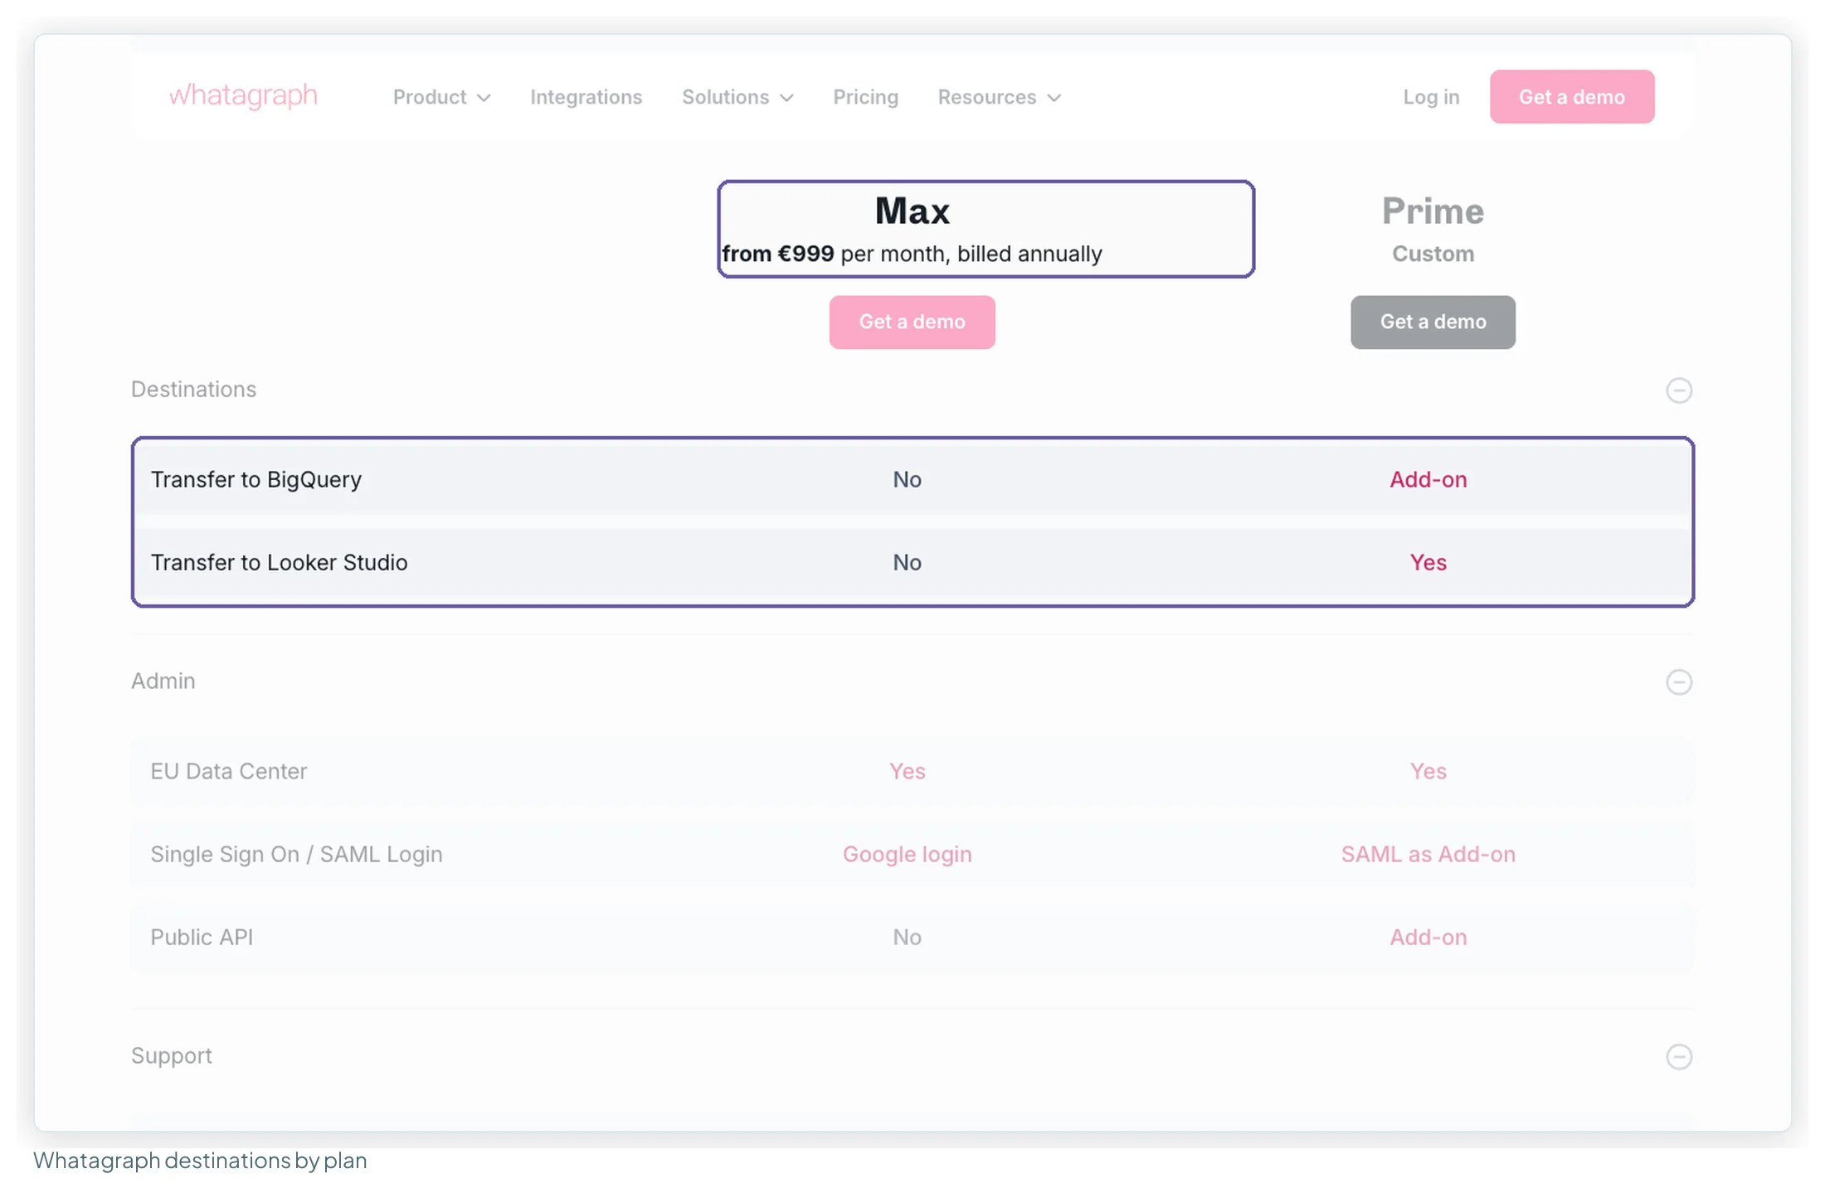Collapse the Admin section
The height and width of the screenshot is (1193, 1825).
(1678, 681)
